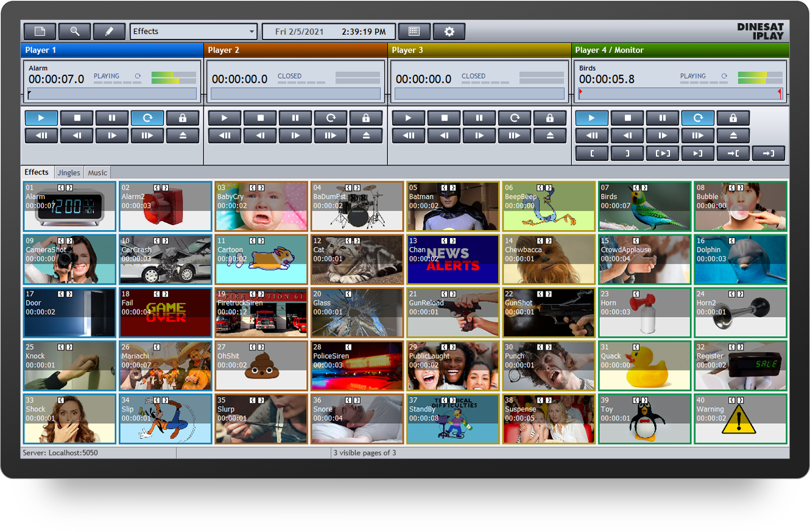Eject the clip from Player 2
The image size is (810, 532).
point(366,136)
